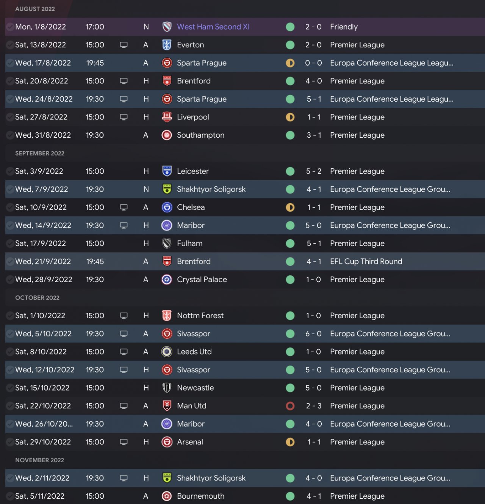Click the red loss indicator circle
Viewport: 485px width, 504px height.
click(x=290, y=406)
